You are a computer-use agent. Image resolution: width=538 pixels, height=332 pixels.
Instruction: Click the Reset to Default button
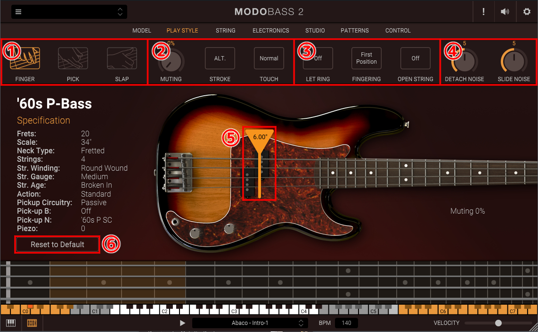[x=57, y=245]
